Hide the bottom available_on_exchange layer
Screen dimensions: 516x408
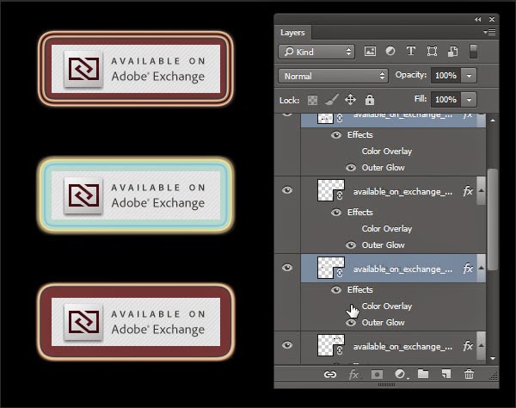click(287, 345)
